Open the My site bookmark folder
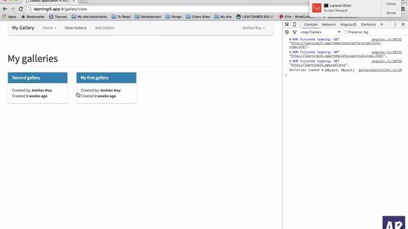408x229 pixels. coord(223,17)
